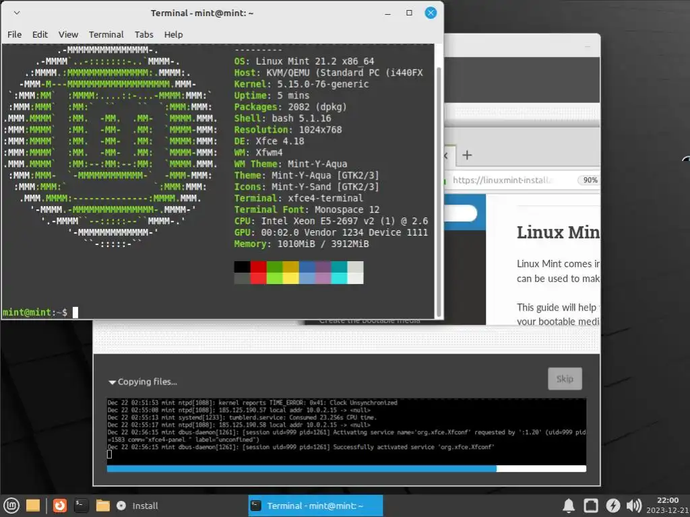Open the file manager folder launcher

pos(102,506)
